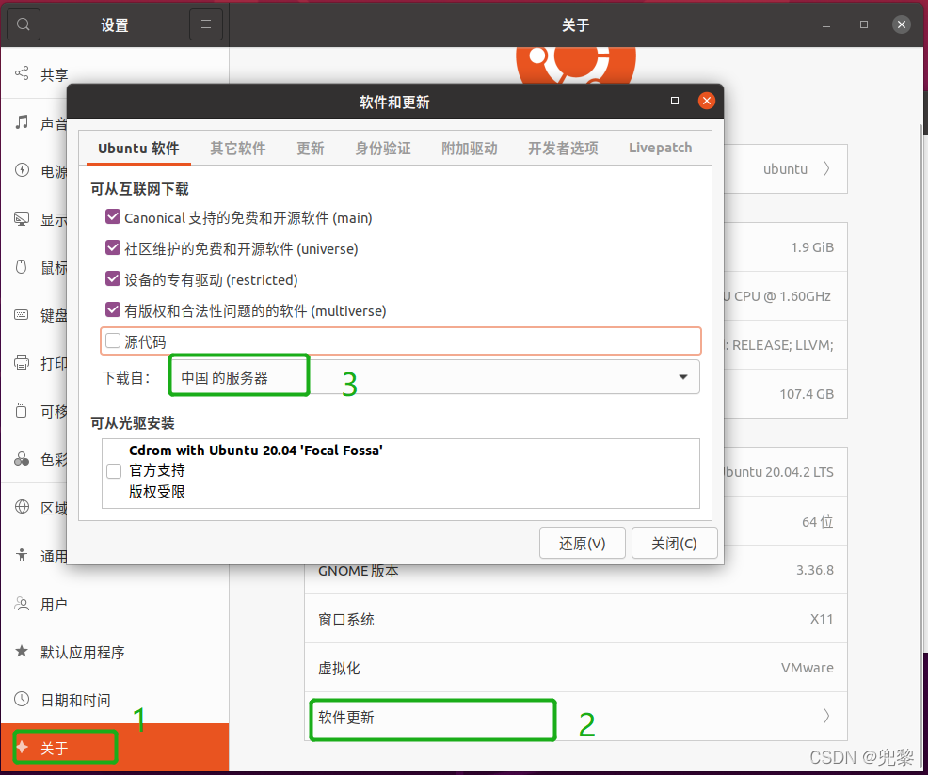Click the Date & Time clock icon
The image size is (928, 775).
click(x=22, y=699)
